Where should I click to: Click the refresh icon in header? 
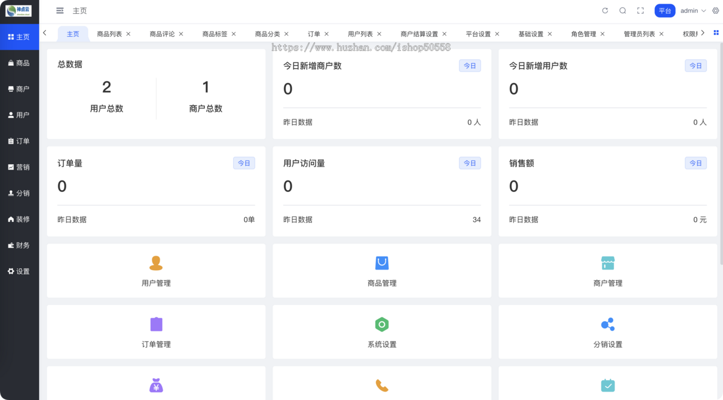(606, 11)
